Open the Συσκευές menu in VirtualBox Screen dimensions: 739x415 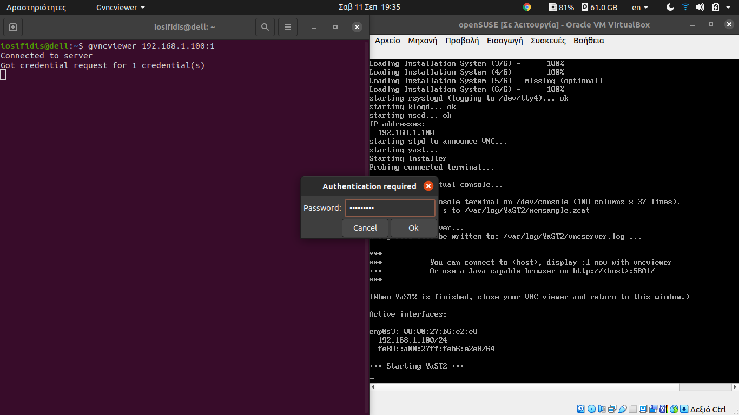pos(548,41)
